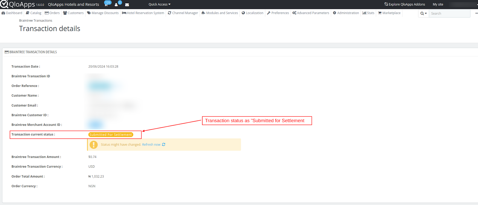Click the Manage Discounts tag icon
The height and width of the screenshot is (205, 478).
click(x=89, y=13)
